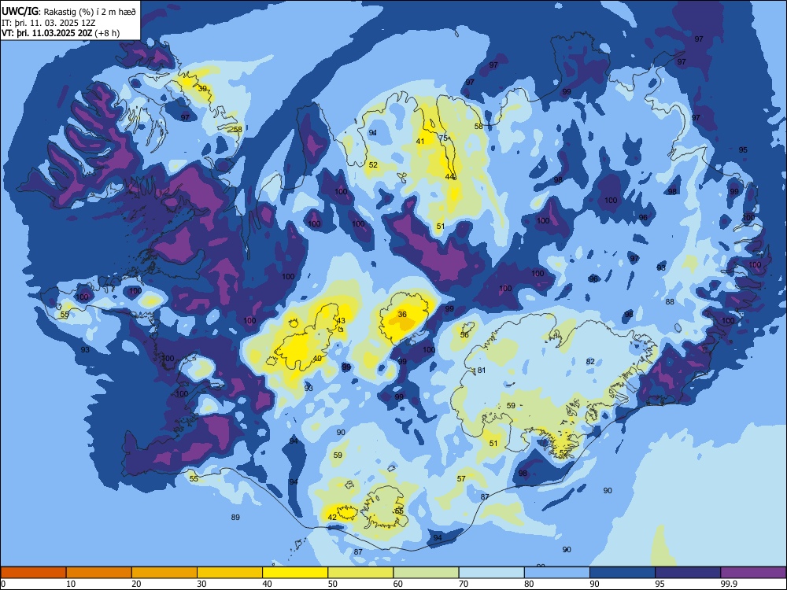Click the 80–90 light blue legend swatch
The height and width of the screenshot is (590, 787).
point(557,573)
